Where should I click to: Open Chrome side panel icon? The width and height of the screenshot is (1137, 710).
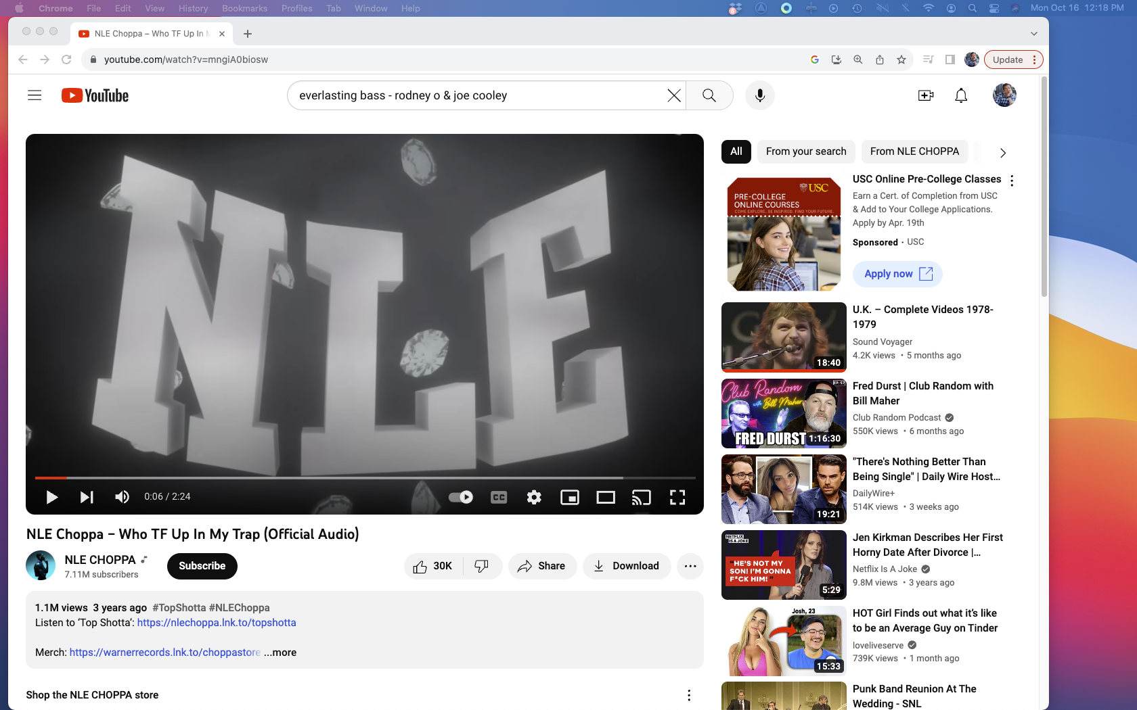tap(950, 60)
